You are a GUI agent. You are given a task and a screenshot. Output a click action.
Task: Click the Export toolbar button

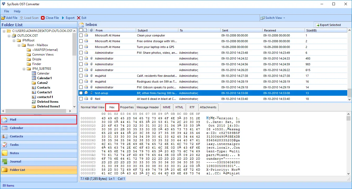[x=68, y=18]
